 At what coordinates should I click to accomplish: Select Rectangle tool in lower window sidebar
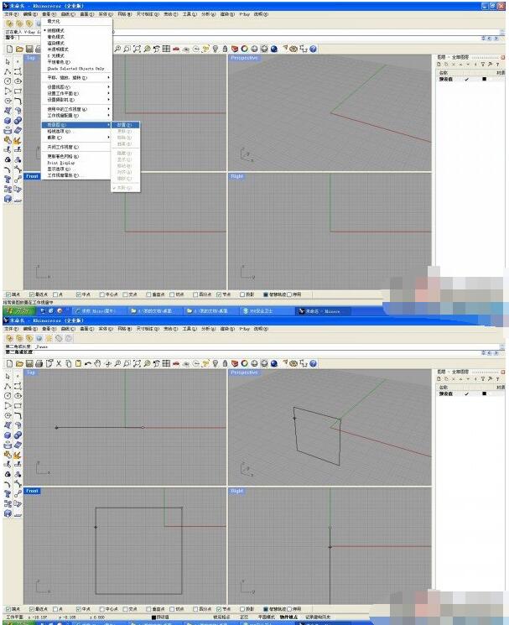[x=18, y=406]
